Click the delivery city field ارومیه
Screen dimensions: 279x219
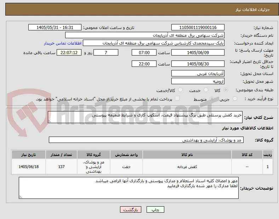tap(198, 81)
